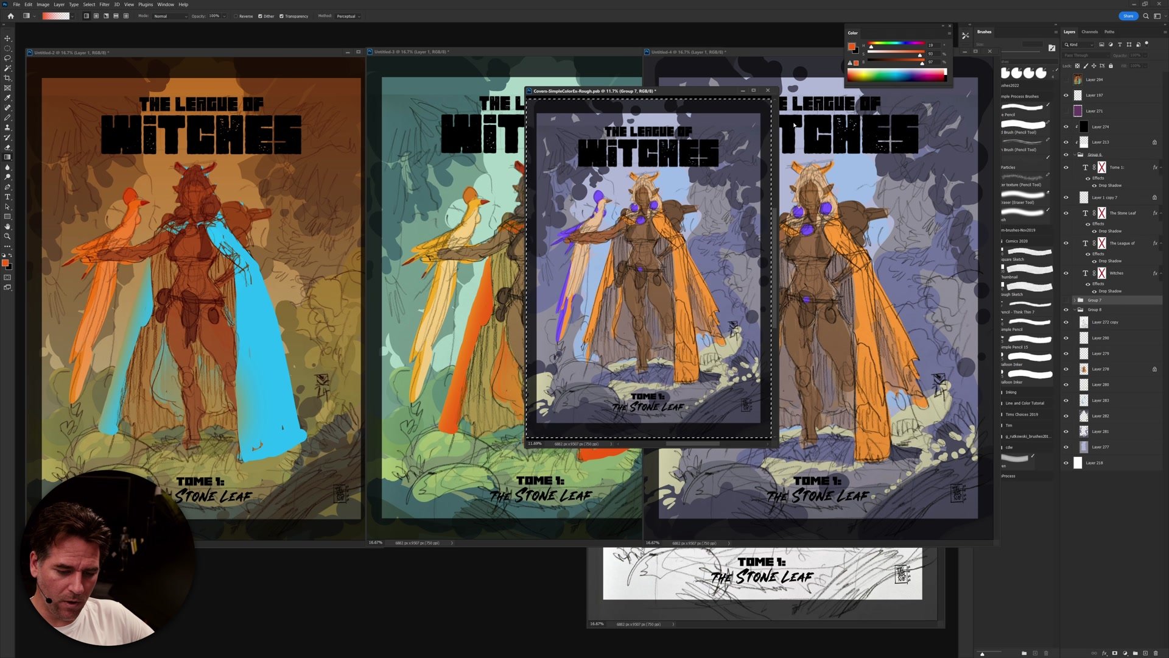Screen dimensions: 1169x658
Task: Switch to the Channels tab
Action: click(x=1089, y=32)
